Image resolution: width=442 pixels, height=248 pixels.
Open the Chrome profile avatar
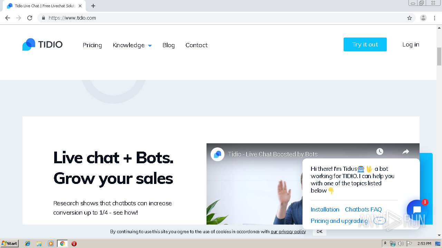tap(423, 18)
